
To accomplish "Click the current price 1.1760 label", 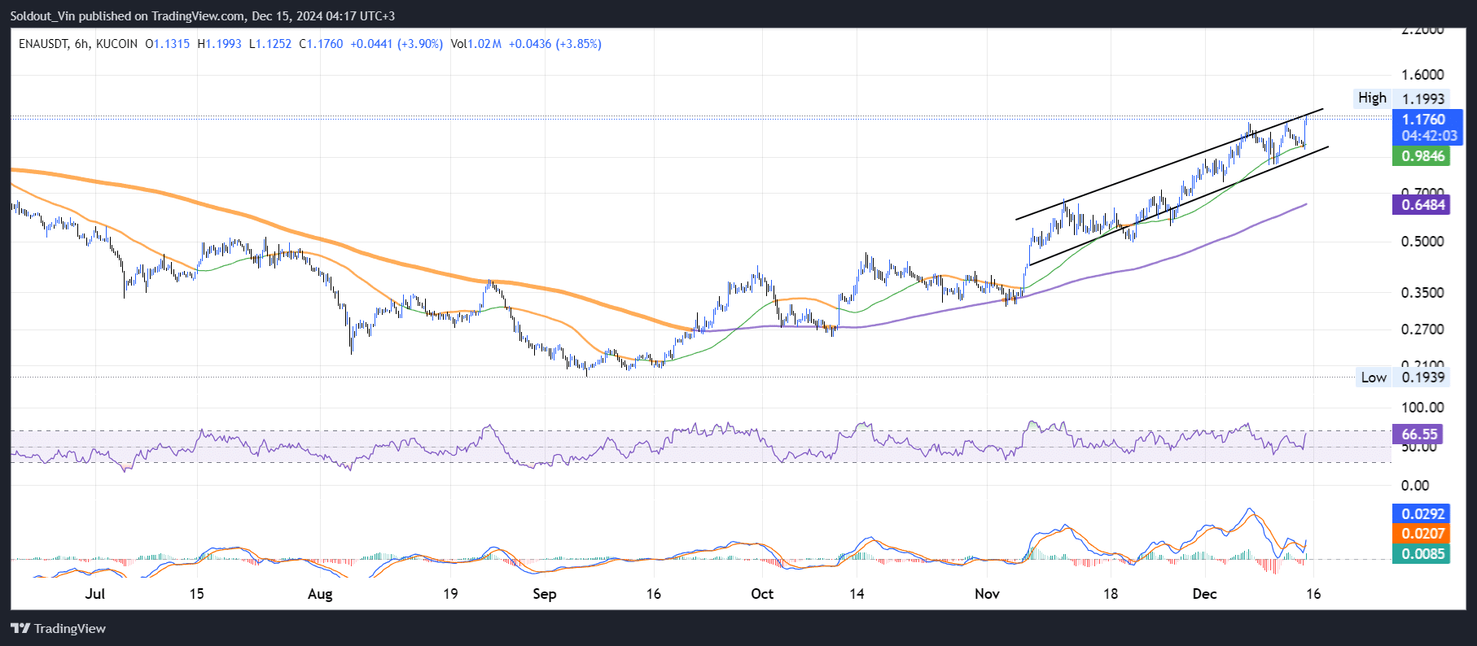I will click(1423, 120).
